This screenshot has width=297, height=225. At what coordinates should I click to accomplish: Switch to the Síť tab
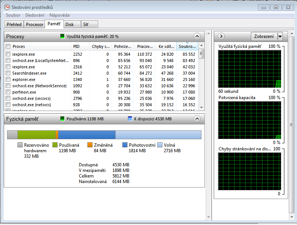pyautogui.click(x=90, y=25)
